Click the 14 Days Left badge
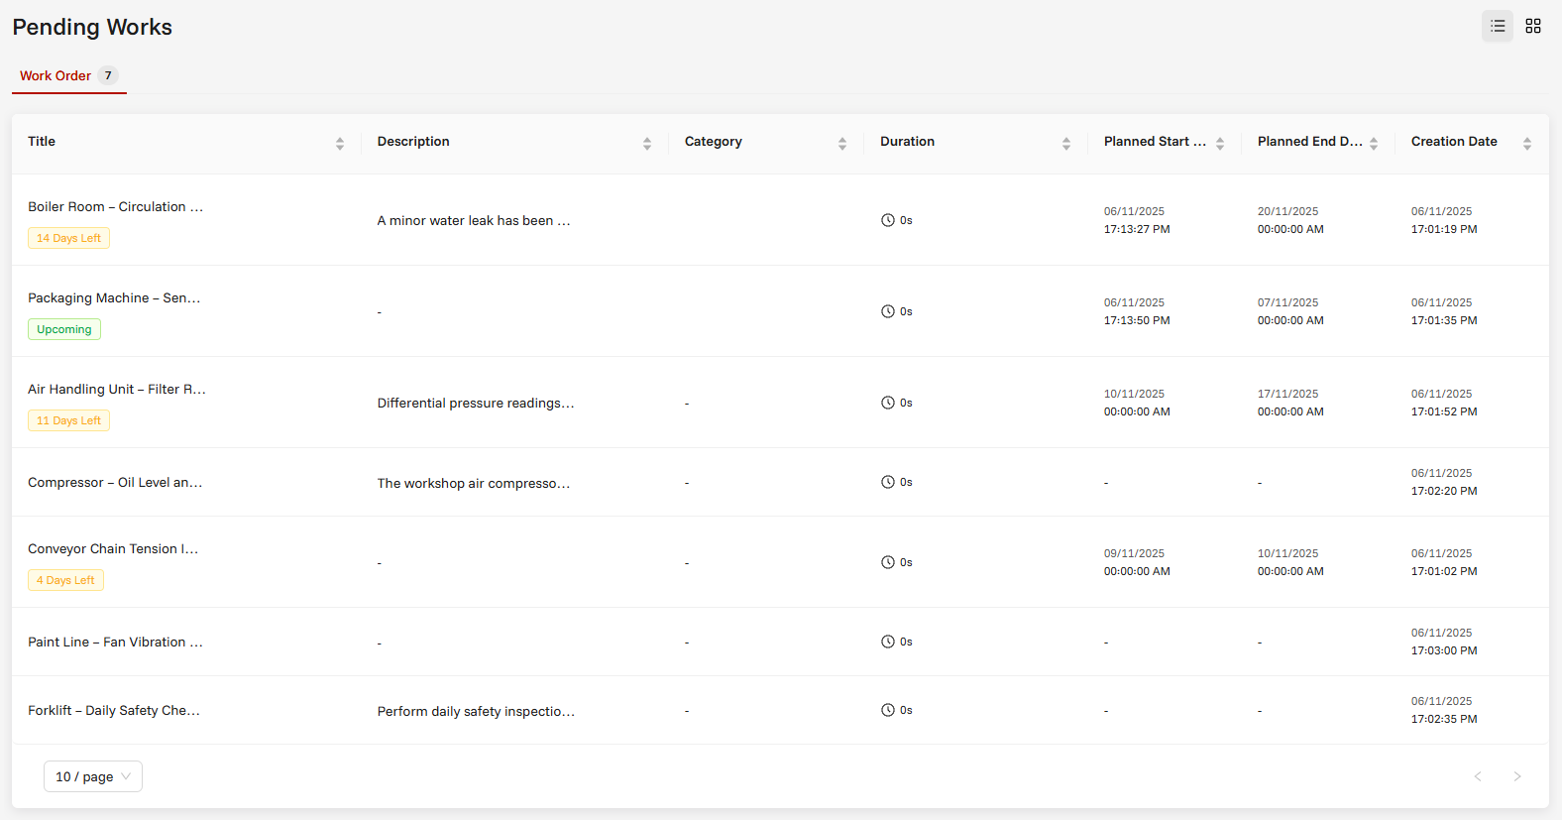The width and height of the screenshot is (1562, 820). click(68, 238)
